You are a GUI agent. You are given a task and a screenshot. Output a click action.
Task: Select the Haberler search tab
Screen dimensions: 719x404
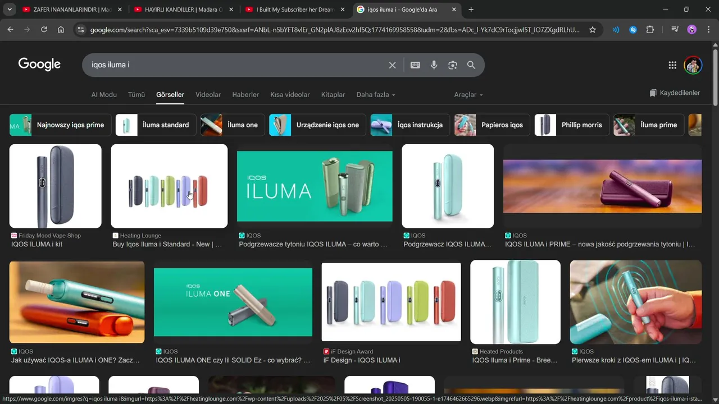(x=245, y=95)
